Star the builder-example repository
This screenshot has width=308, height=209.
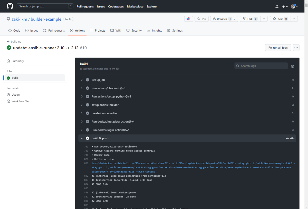pyautogui.click(x=280, y=19)
